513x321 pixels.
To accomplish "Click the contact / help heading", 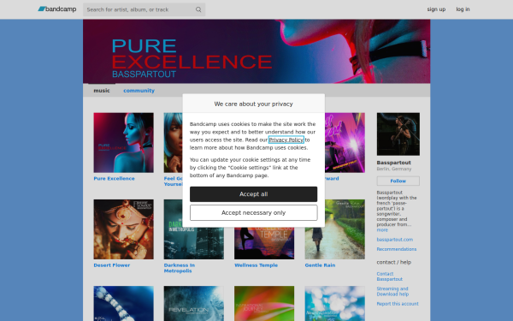I will (x=394, y=262).
